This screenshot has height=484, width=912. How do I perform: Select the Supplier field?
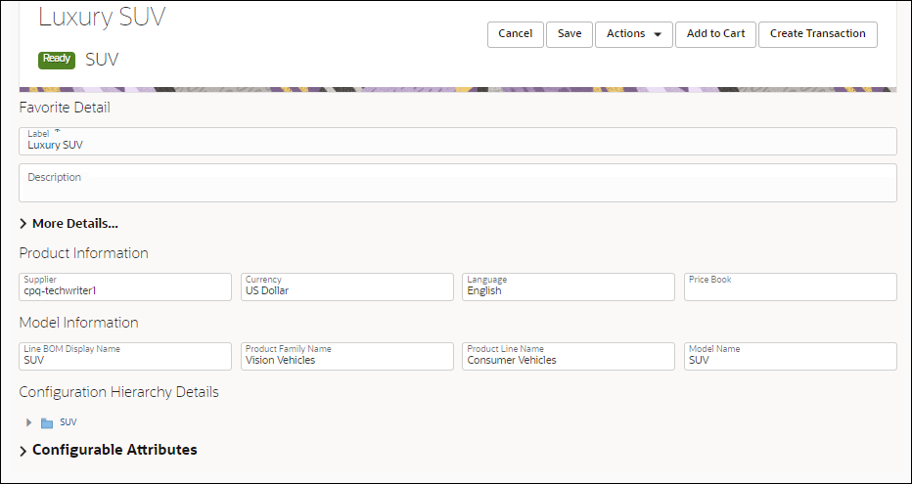pyautogui.click(x=125, y=286)
